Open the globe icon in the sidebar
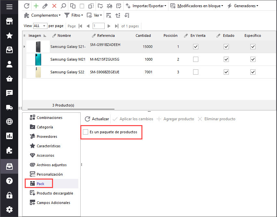This screenshot has height=217, width=277. pos(9,122)
